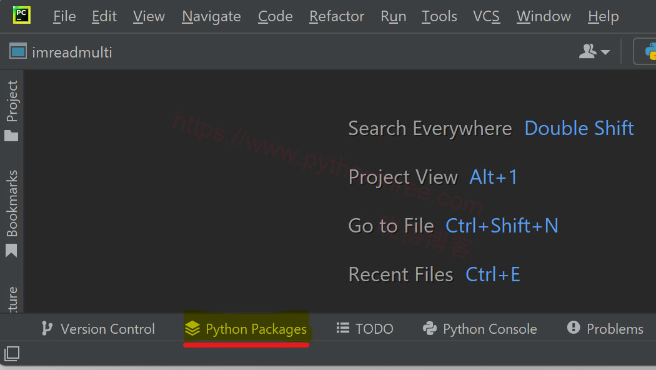Screen dimensions: 656x370
Task: Open the VCS menu
Action: pyautogui.click(x=486, y=16)
